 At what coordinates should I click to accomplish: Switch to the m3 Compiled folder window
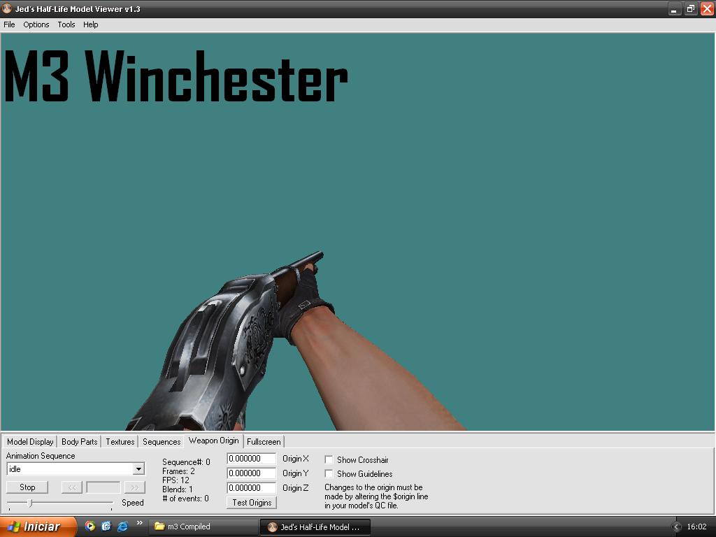tap(203, 527)
